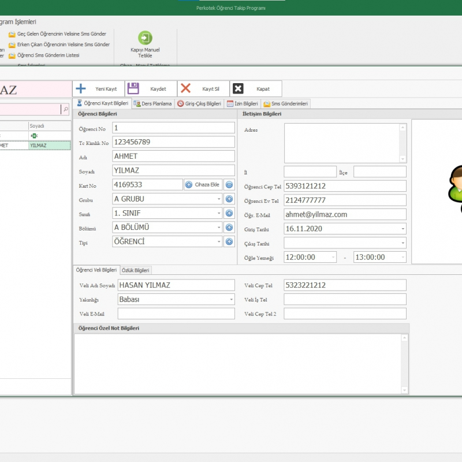
Task: Click the Öğrenci Cep Tel input field
Action: click(345, 186)
